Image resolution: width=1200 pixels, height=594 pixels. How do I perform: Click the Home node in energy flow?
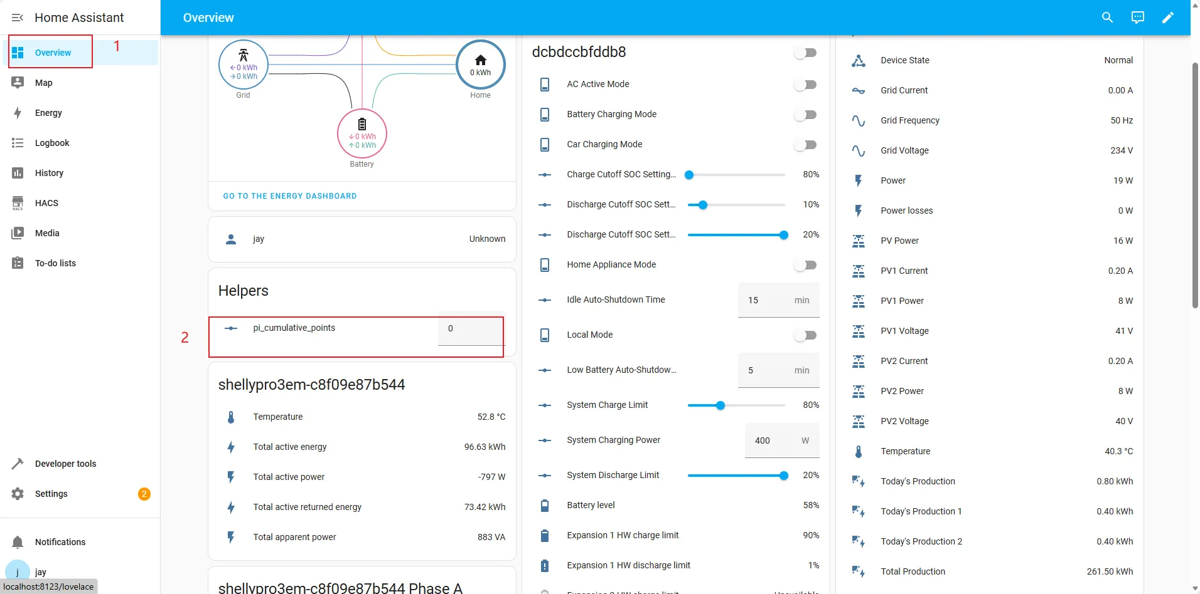pyautogui.click(x=480, y=65)
